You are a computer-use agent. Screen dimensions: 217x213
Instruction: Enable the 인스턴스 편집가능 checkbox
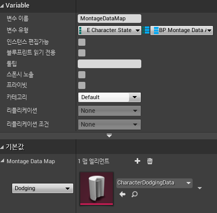pos(82,42)
